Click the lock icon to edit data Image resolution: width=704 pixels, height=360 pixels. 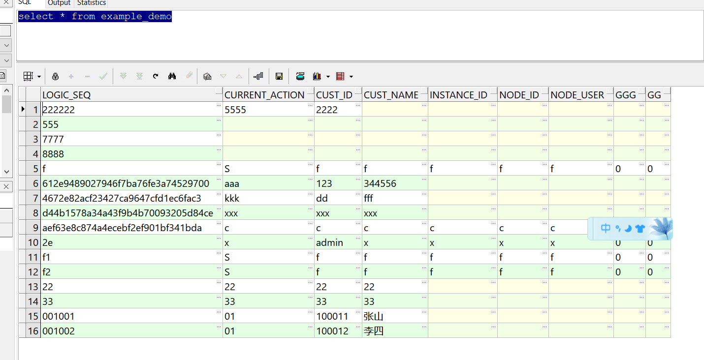coord(55,76)
